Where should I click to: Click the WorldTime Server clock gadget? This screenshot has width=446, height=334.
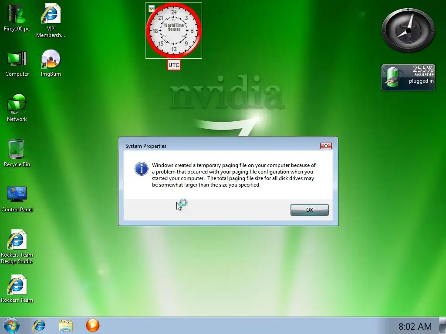(x=174, y=30)
